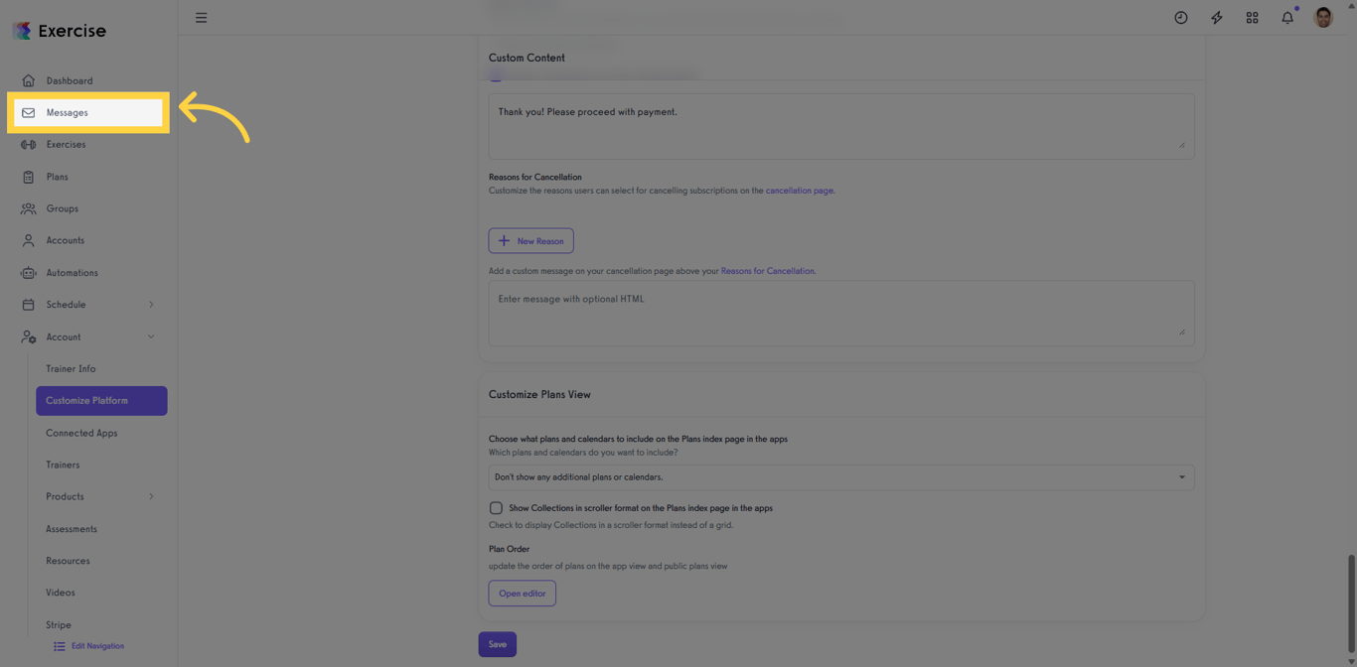Select the Dashboard icon in sidebar
The height and width of the screenshot is (667, 1357).
29,80
